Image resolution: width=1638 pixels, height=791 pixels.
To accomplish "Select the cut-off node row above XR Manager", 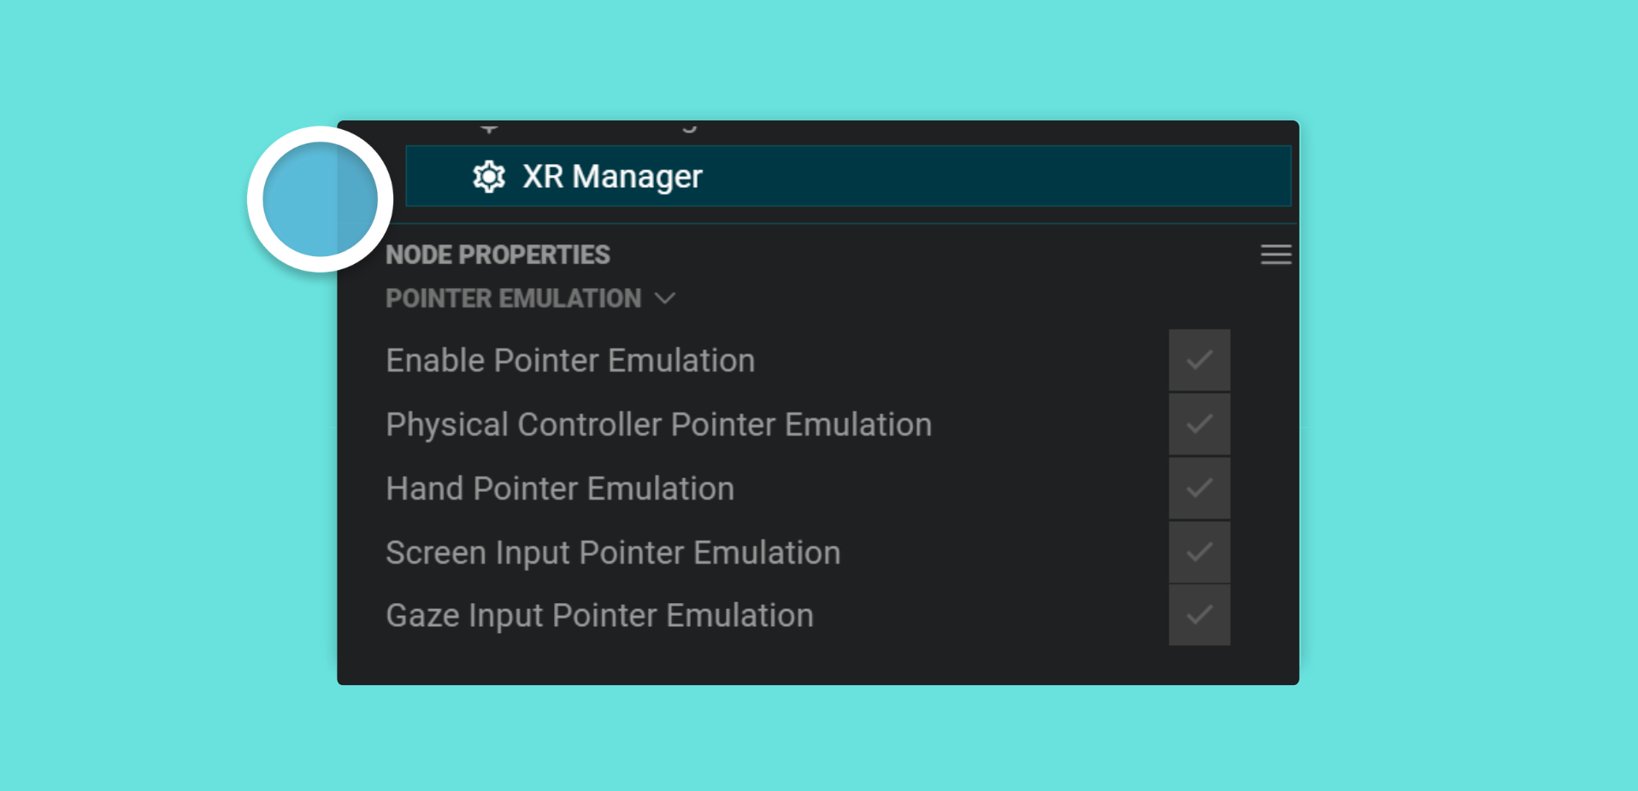I will (848, 131).
